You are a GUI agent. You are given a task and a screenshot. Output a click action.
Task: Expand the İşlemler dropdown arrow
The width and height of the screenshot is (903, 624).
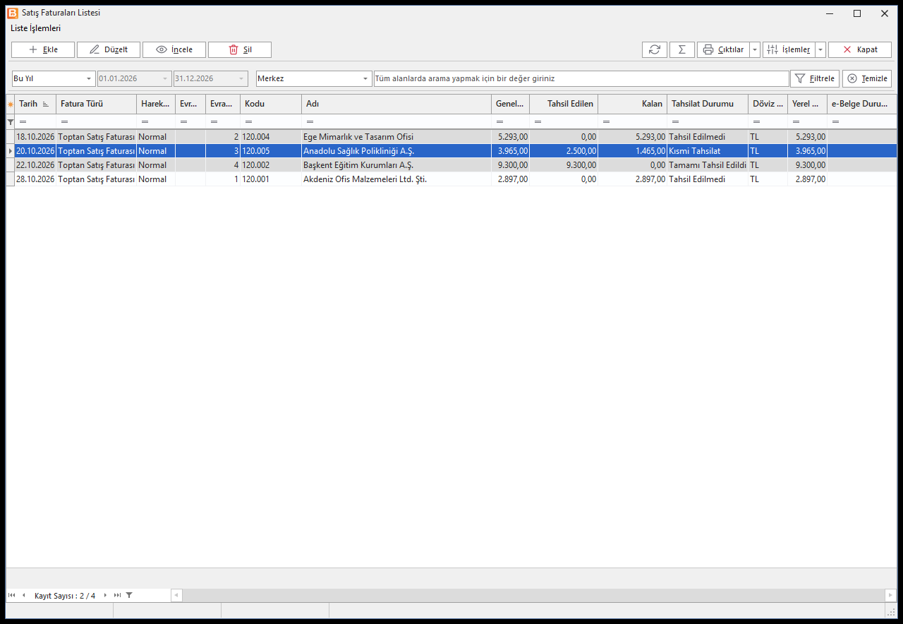pos(820,49)
